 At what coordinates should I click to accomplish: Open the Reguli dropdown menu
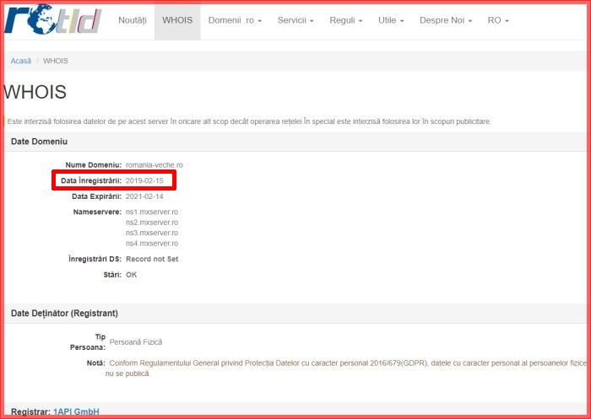[x=346, y=21]
